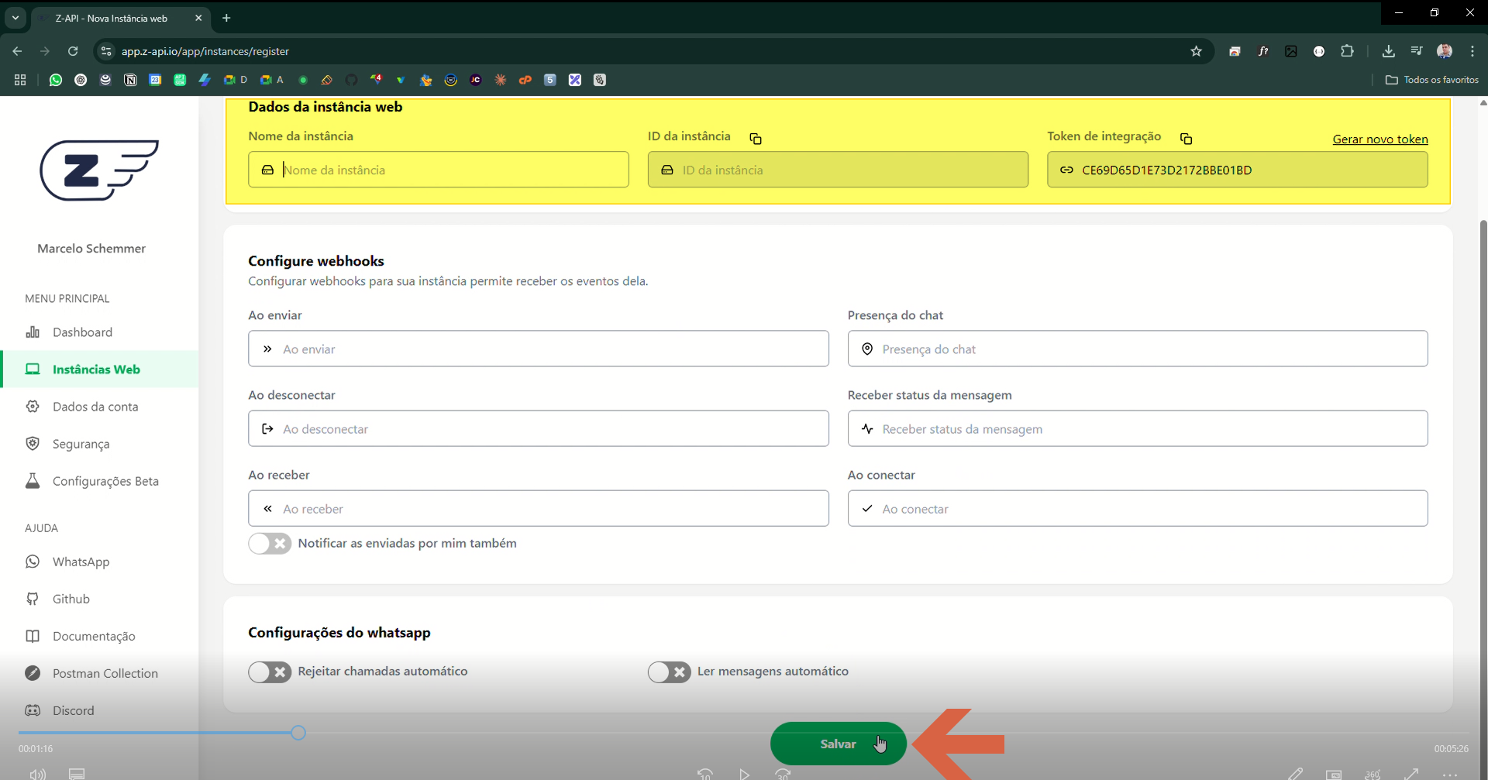This screenshot has width=1488, height=780.
Task: Open Segurança menu item
Action: click(99, 444)
